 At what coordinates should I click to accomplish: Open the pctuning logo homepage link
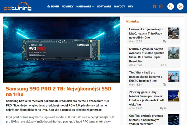18,7
